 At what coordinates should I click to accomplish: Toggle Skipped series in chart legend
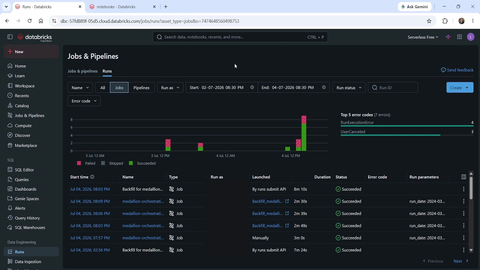coord(112,163)
